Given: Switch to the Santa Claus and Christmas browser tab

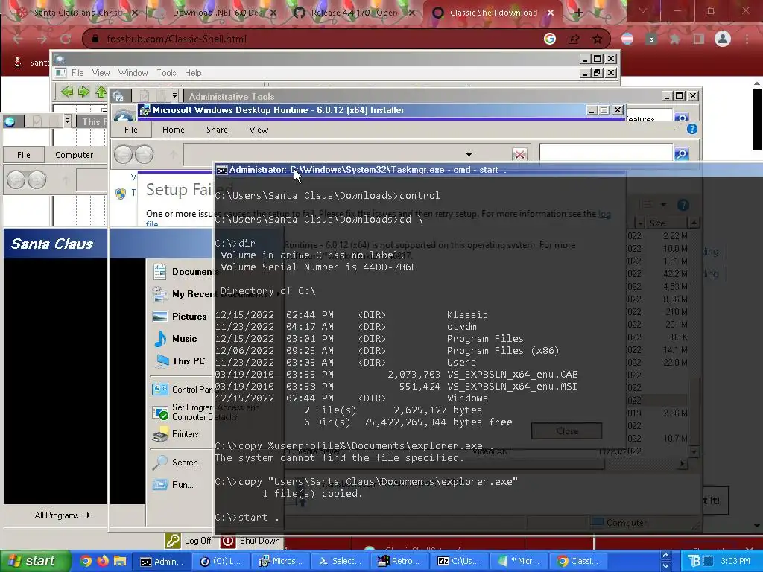Looking at the screenshot, I should coord(75,13).
